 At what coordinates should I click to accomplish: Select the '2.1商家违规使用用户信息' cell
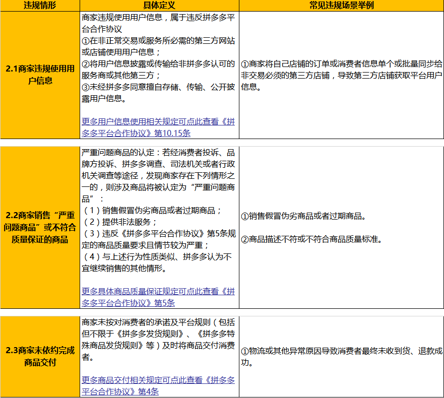[x=40, y=75]
